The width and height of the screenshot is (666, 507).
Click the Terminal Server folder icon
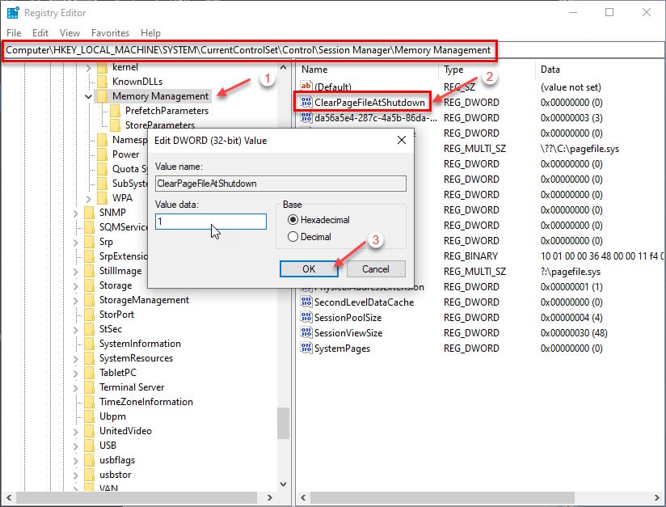pyautogui.click(x=89, y=387)
